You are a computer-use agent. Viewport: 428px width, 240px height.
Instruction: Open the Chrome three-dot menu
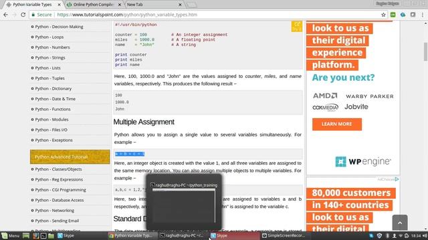click(422, 15)
